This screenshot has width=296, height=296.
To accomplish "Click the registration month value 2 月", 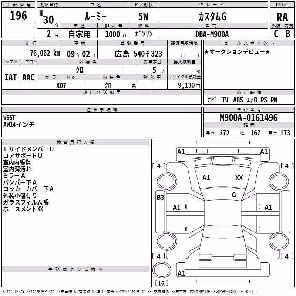I will pos(53,34).
